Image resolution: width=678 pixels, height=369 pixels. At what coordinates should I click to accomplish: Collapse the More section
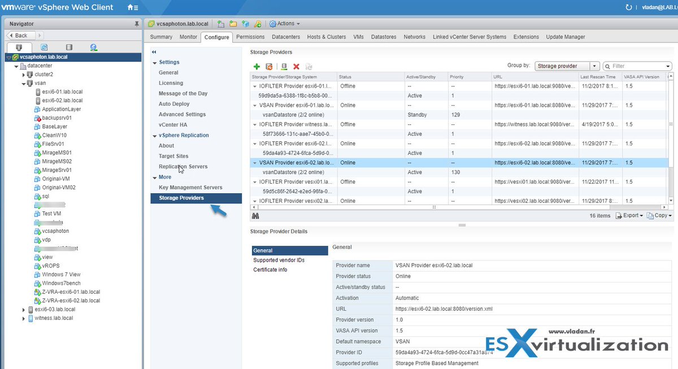pos(155,177)
